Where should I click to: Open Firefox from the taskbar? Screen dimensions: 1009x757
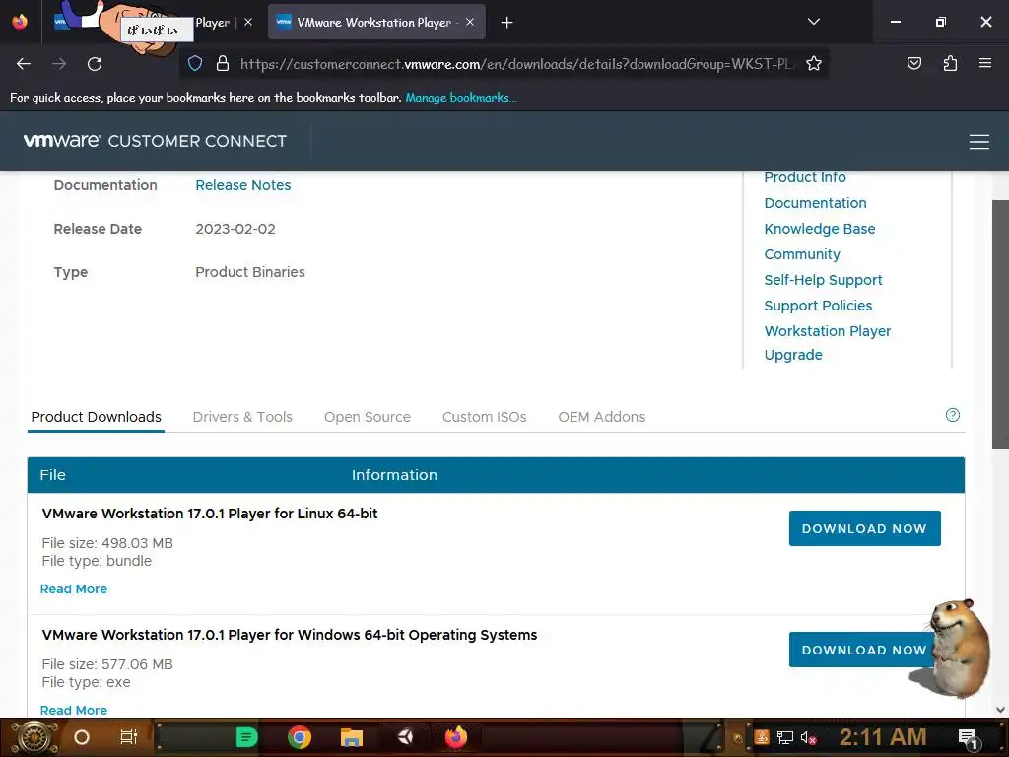click(455, 737)
